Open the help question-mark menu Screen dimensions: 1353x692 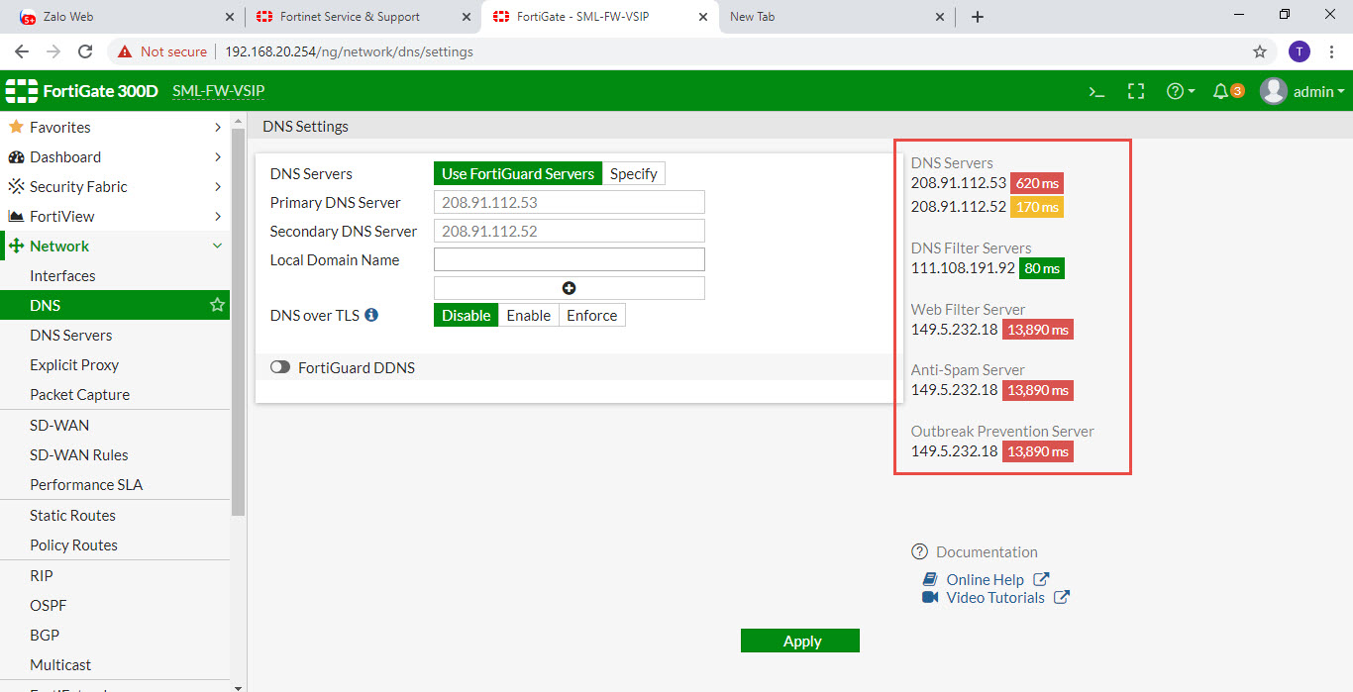click(1181, 91)
